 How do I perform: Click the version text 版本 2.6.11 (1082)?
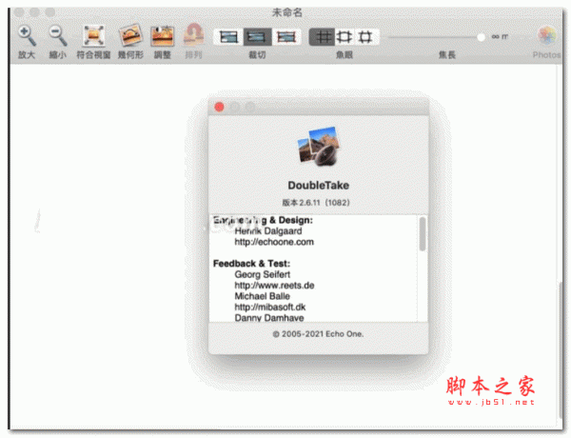(316, 203)
